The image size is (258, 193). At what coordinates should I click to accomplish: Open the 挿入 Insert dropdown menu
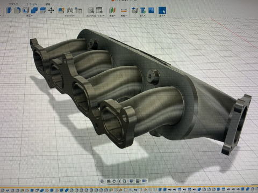point(142,16)
